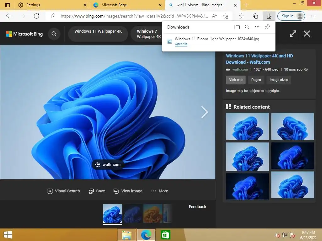This screenshot has width=322, height=241.
Task: Go to next image with chevron arrow
Action: click(x=204, y=112)
